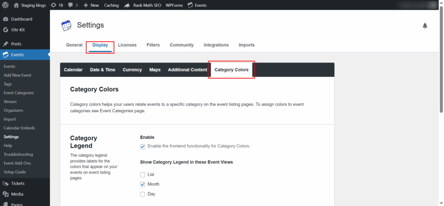Open the New content dropdown
The height and width of the screenshot is (206, 444).
(91, 5)
